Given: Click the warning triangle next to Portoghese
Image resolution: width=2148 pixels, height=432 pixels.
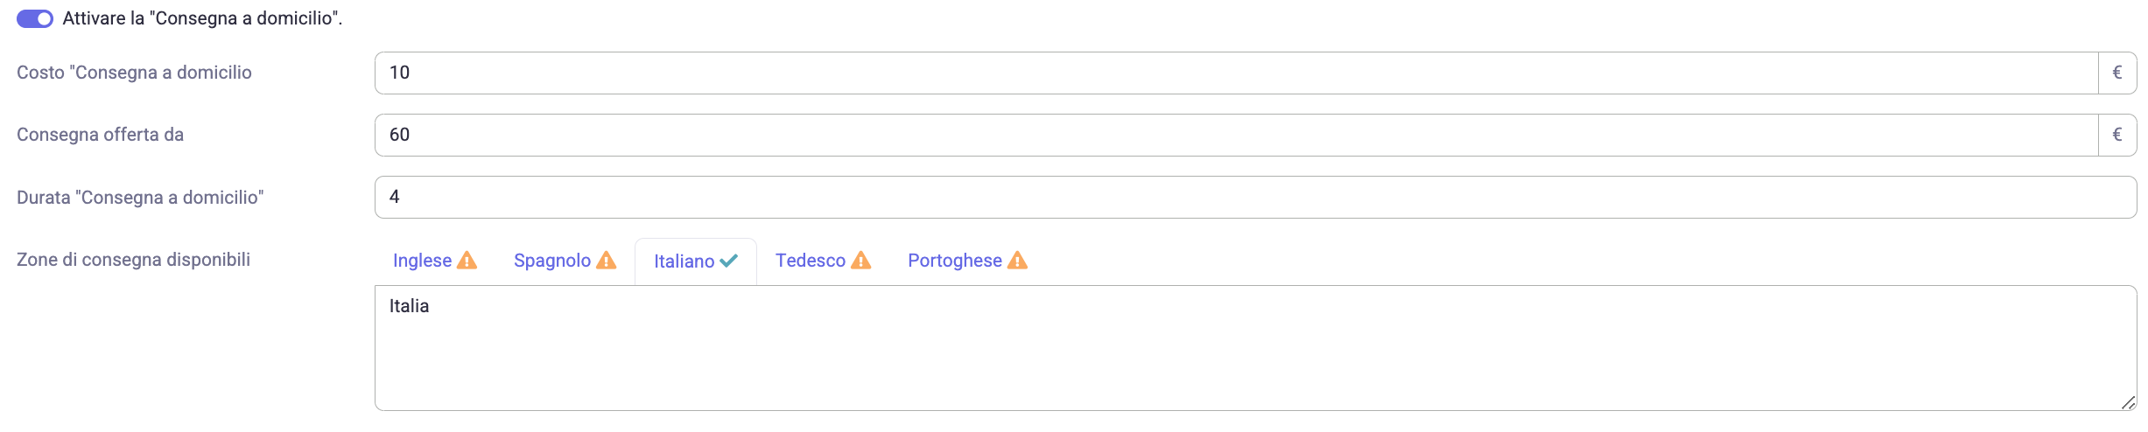Looking at the screenshot, I should pos(1017,261).
